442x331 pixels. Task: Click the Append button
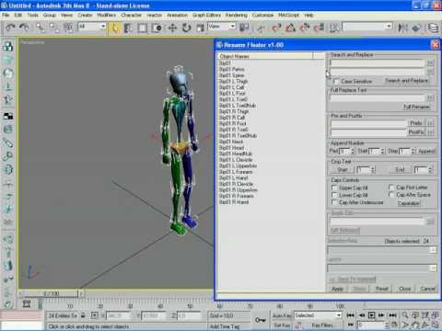426,151
